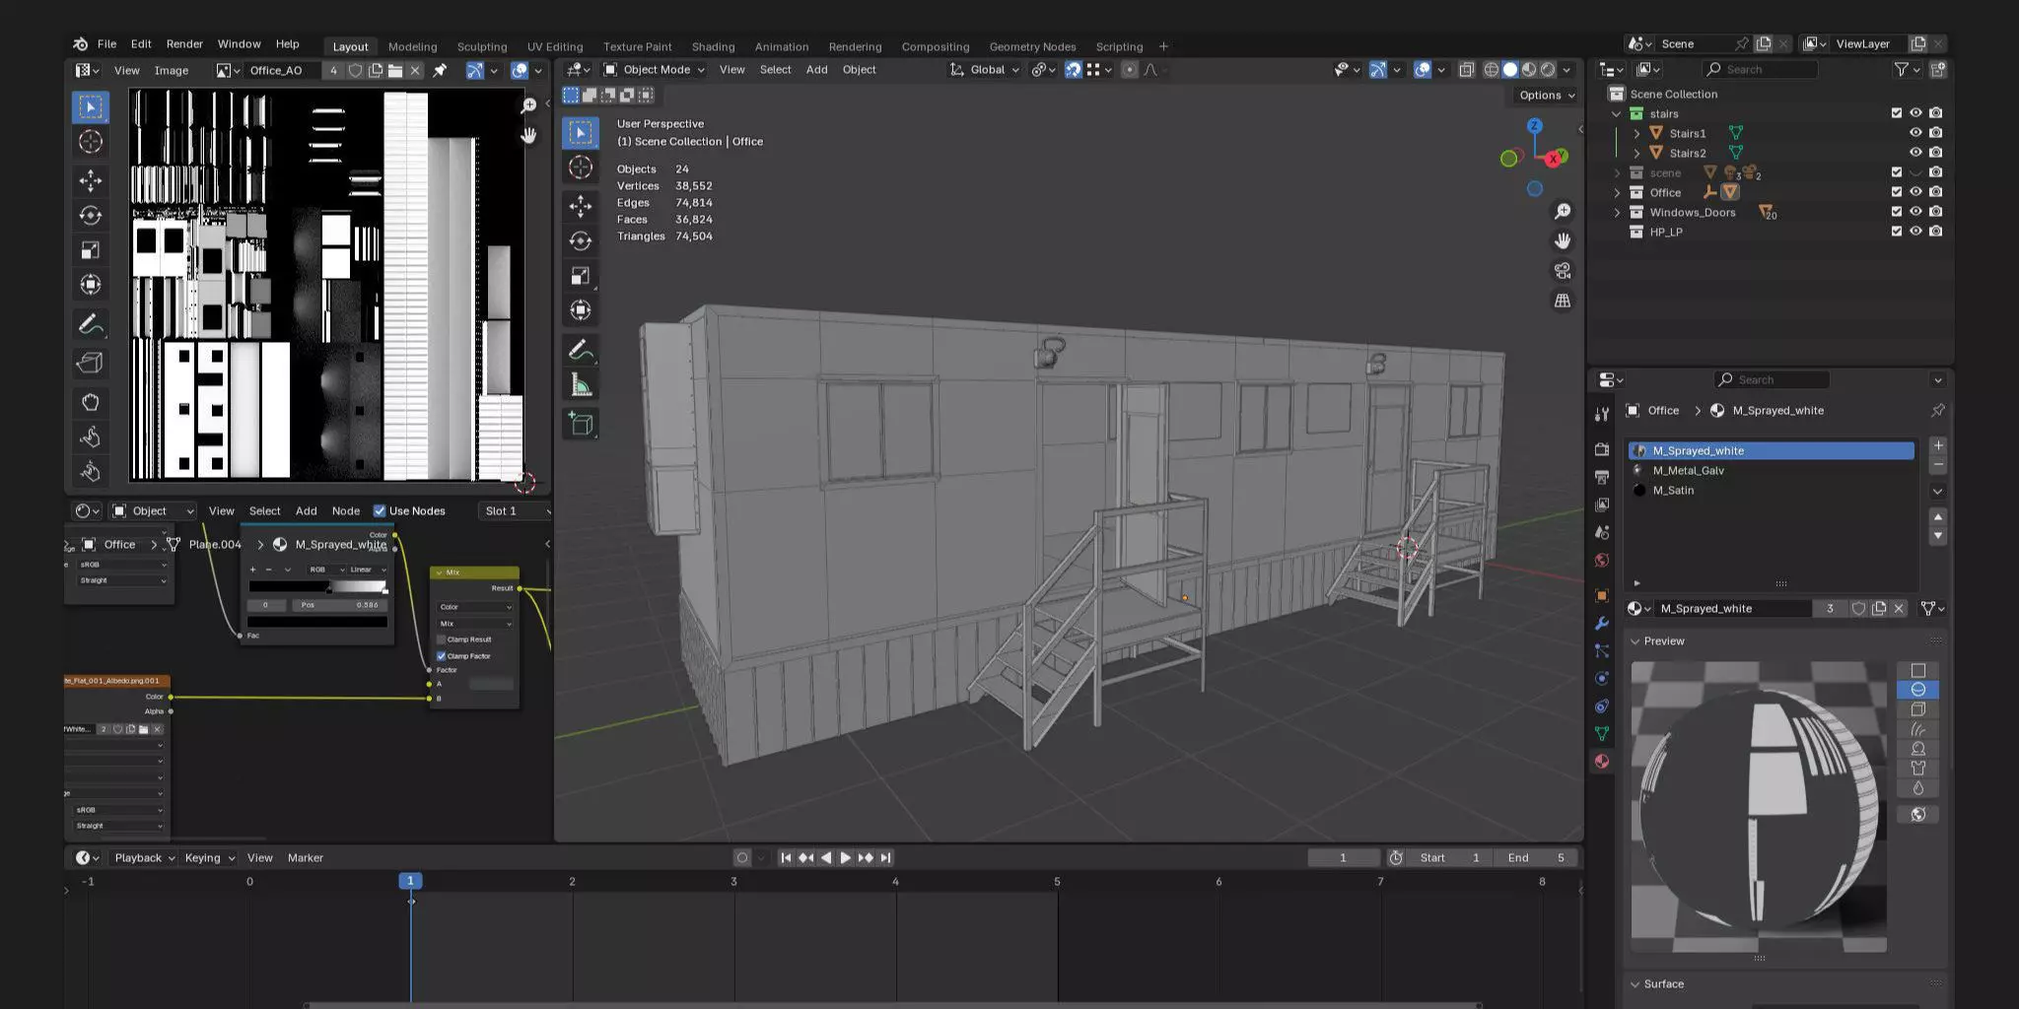Click the timeline playhead at frame 1
The height and width of the screenshot is (1009, 2019).
pyautogui.click(x=410, y=881)
